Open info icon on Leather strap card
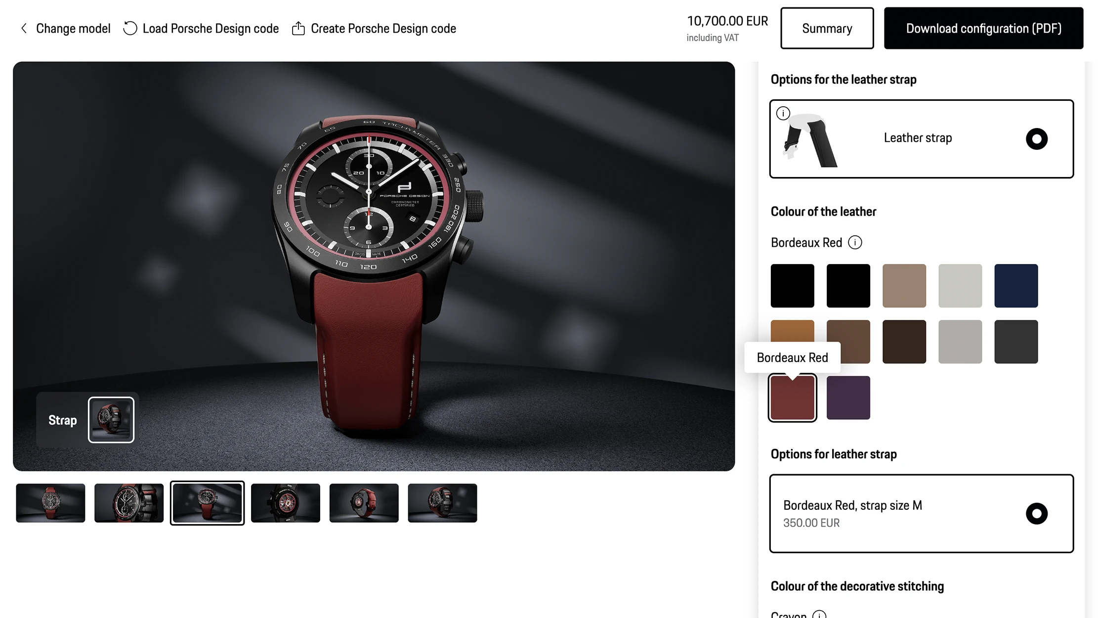Image resolution: width=1098 pixels, height=618 pixels. (x=783, y=113)
